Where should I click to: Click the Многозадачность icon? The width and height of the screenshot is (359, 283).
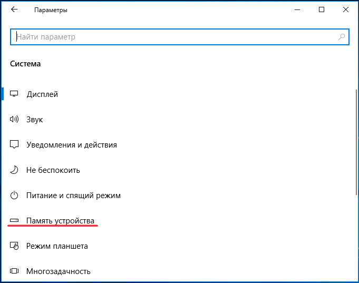point(14,271)
